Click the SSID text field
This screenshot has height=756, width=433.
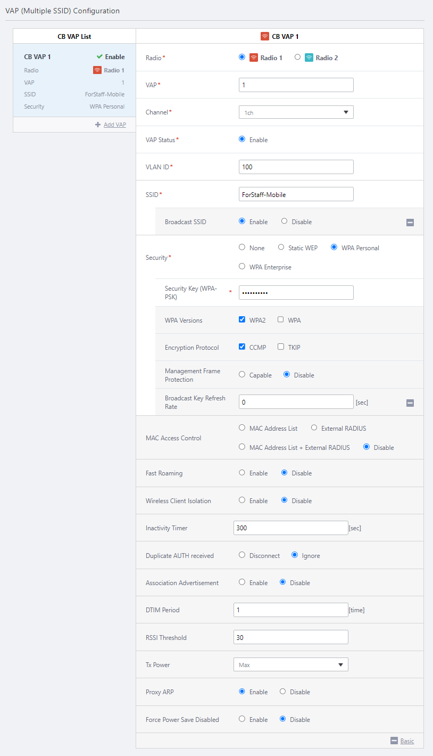pos(296,194)
